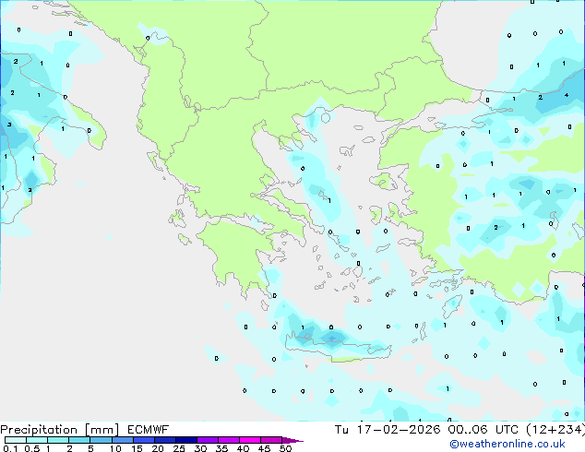Click the '[mm]' unit label
This screenshot has width=585, height=452.
[x=101, y=430]
